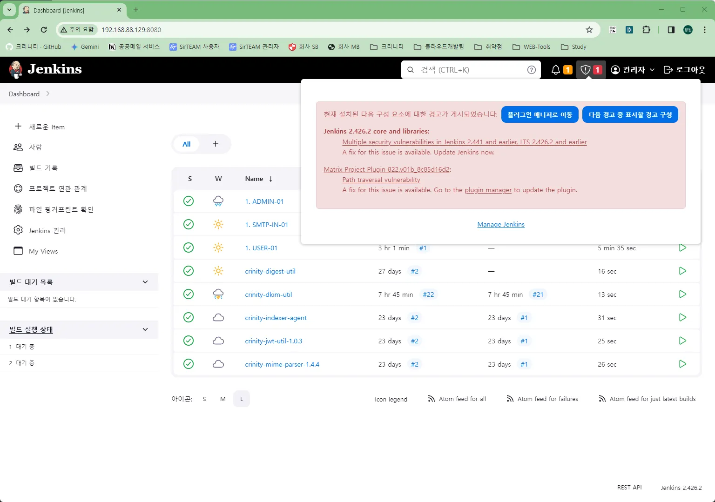Open 새로운 Item in sidebar
This screenshot has height=502, width=715.
click(40, 127)
